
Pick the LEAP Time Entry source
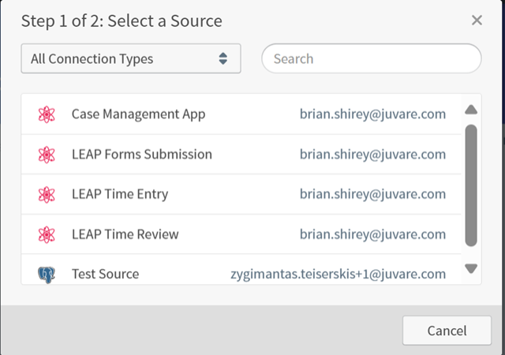point(241,194)
